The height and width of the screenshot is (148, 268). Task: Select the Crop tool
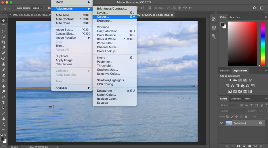point(3,42)
